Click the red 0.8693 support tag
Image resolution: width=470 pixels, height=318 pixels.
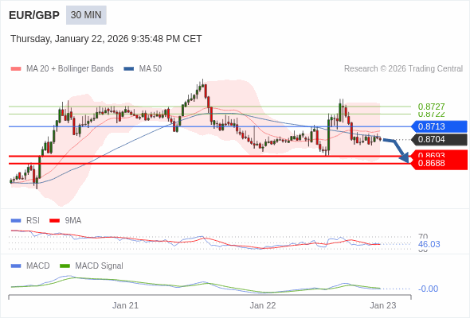coord(439,154)
